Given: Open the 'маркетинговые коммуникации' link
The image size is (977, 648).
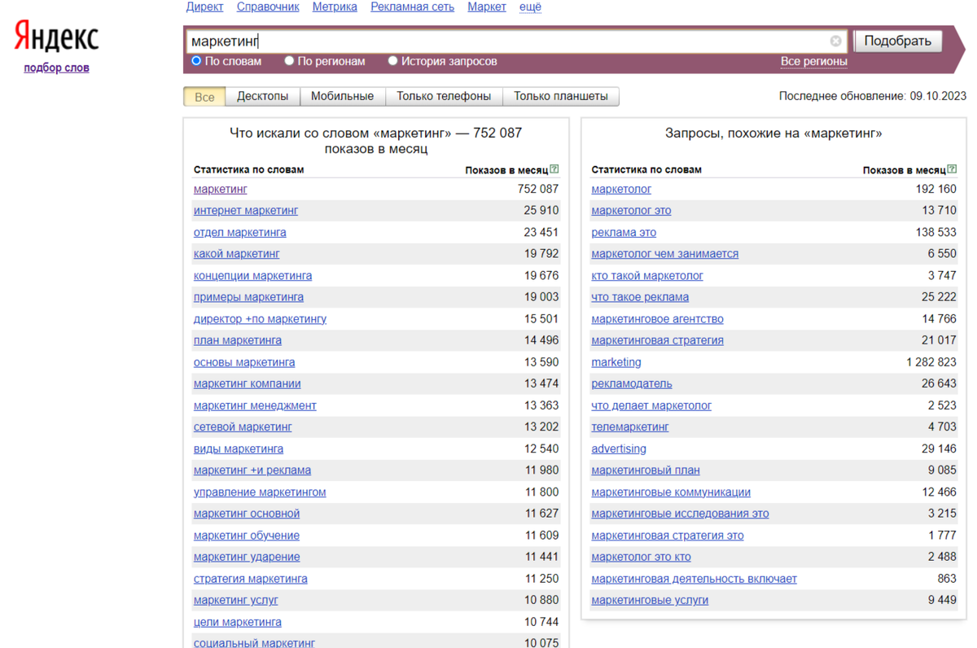Looking at the screenshot, I should (671, 492).
